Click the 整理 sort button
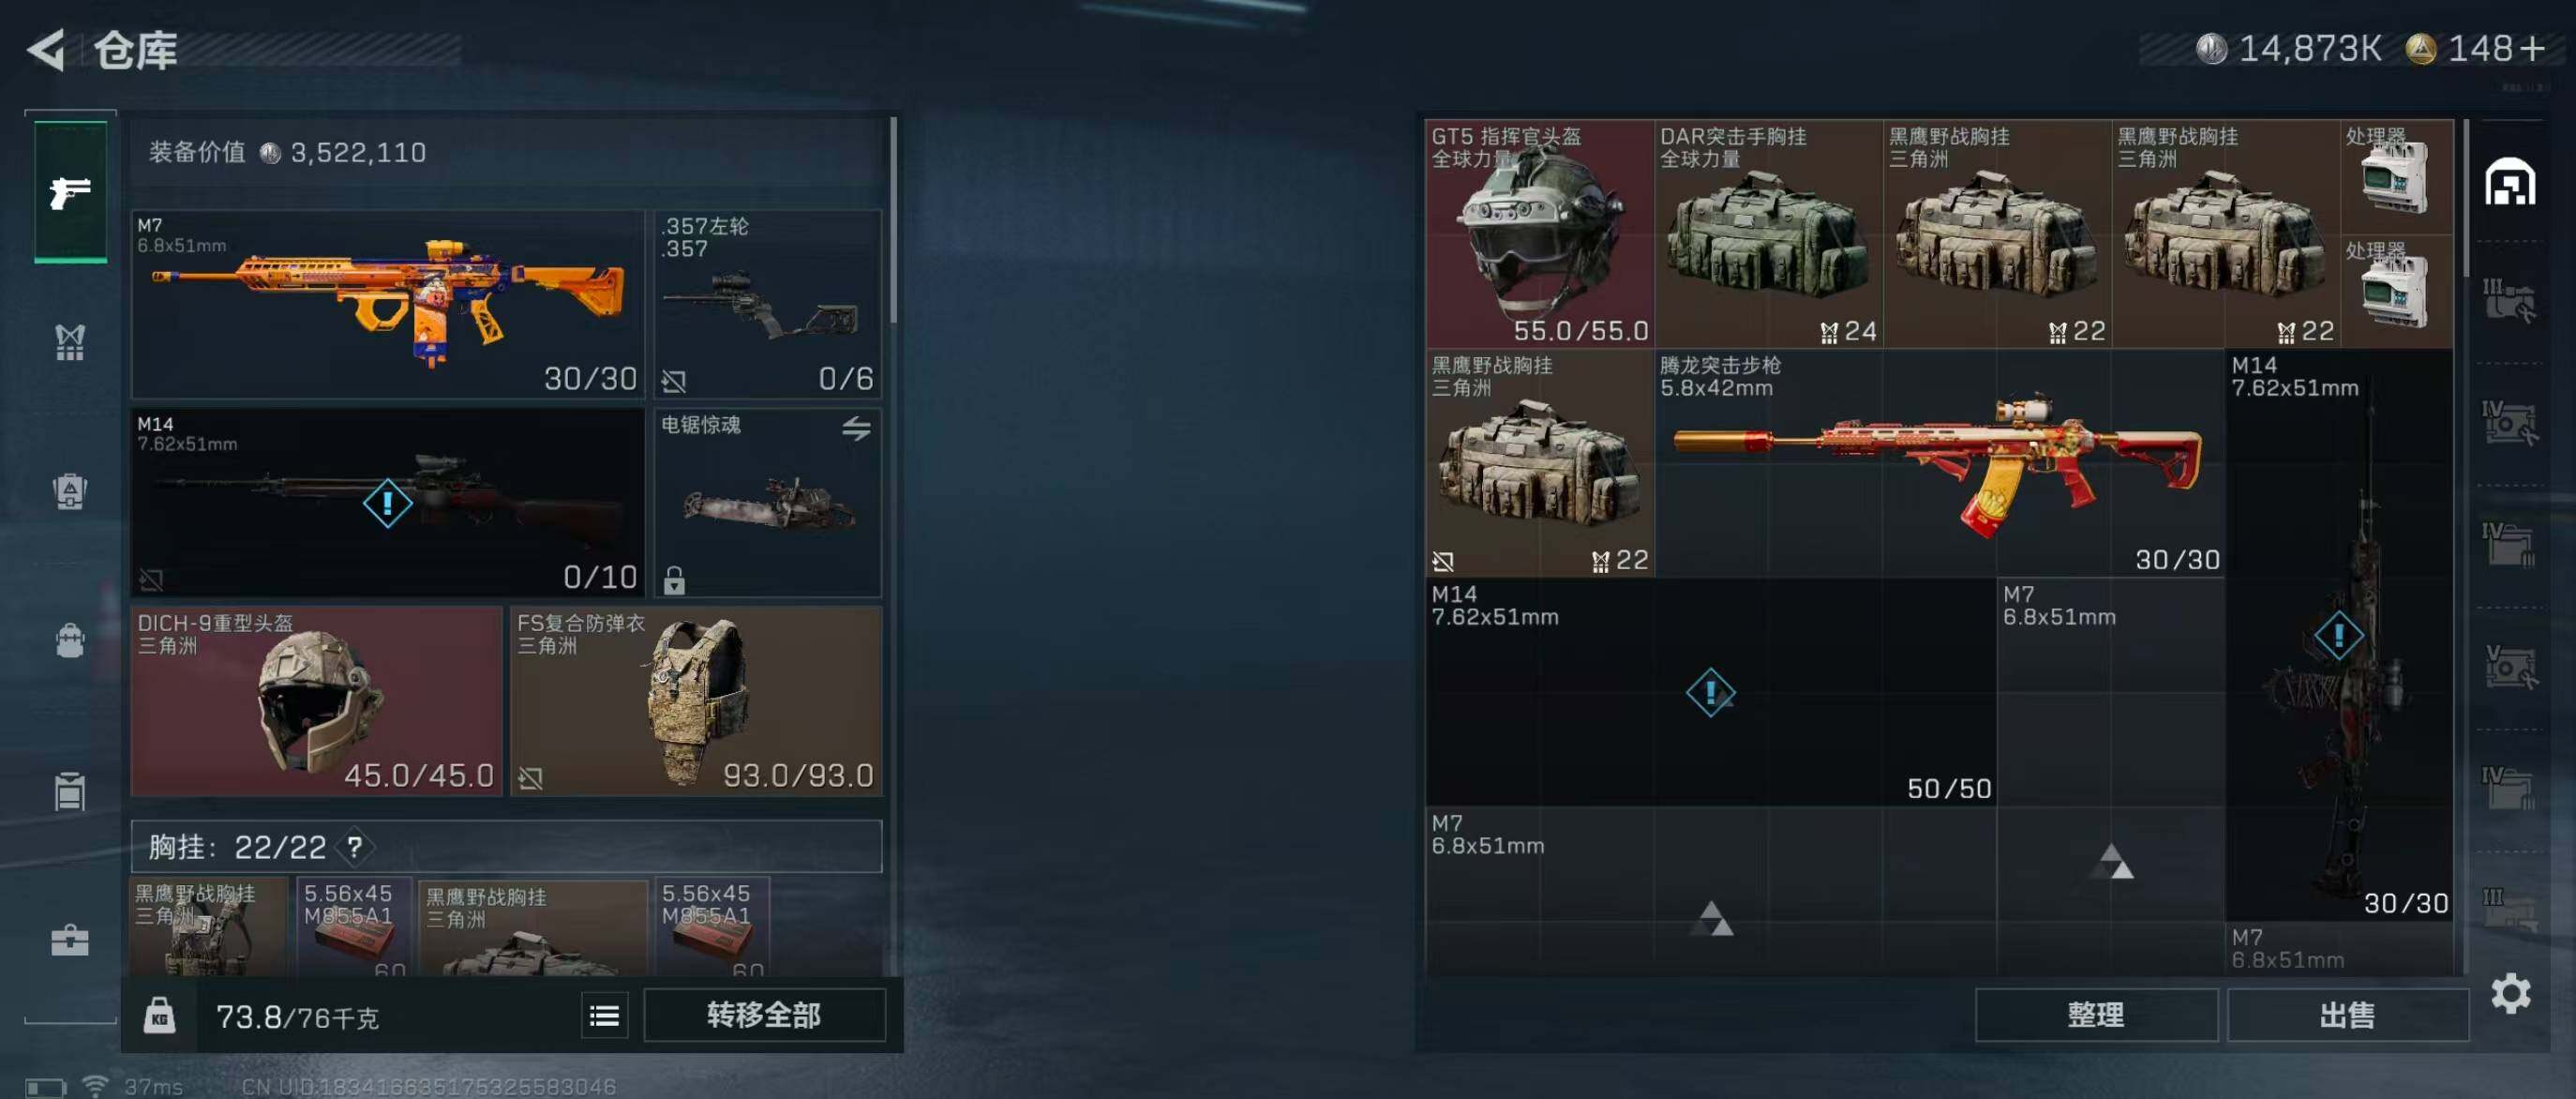Viewport: 2576px width, 1099px height. [x=2095, y=1015]
